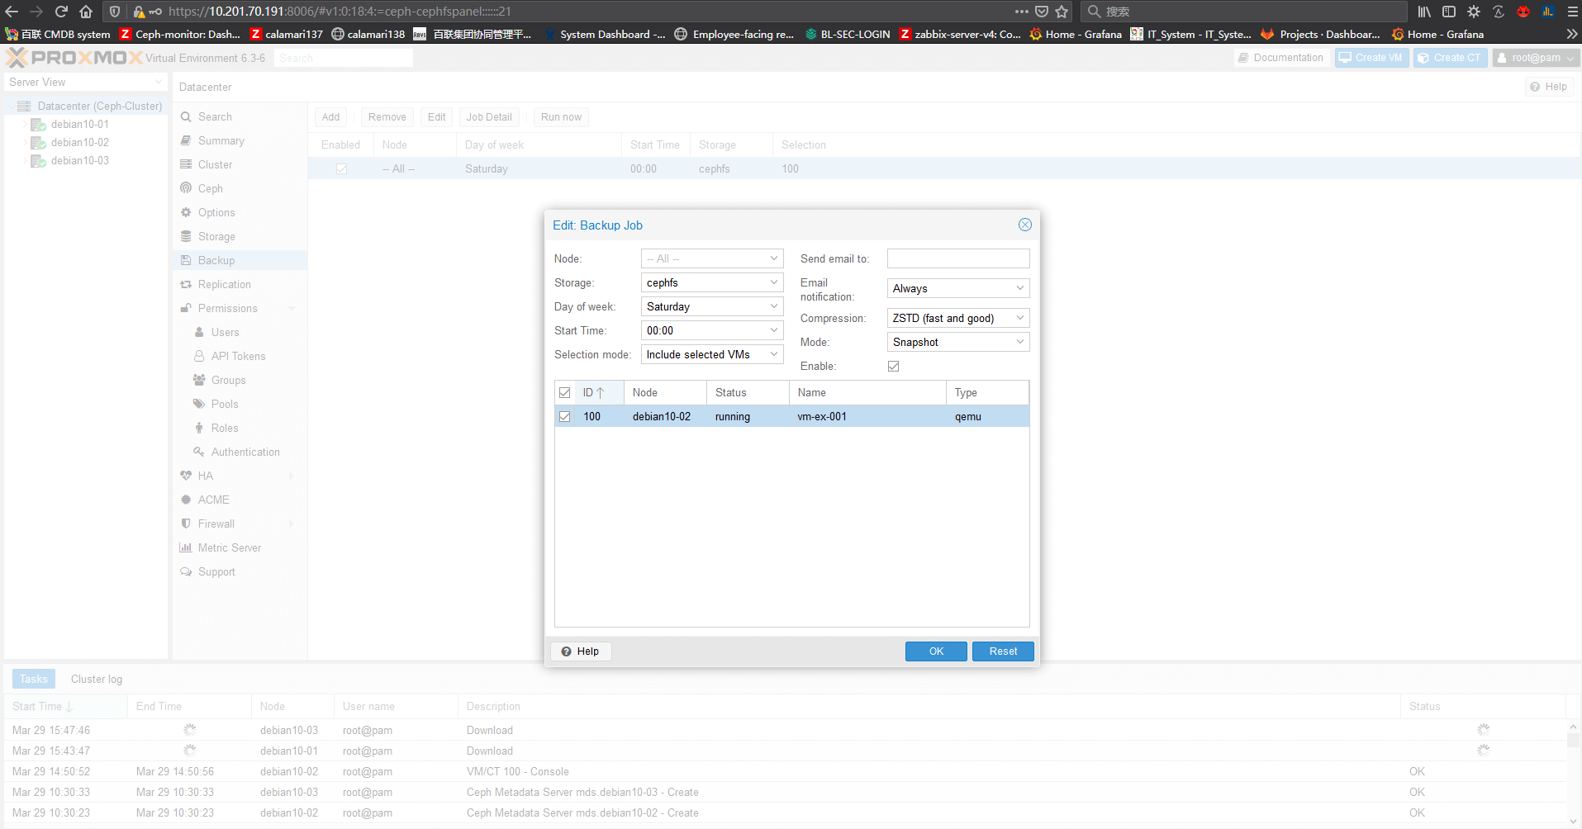Click Create CT button
The height and width of the screenshot is (829, 1582).
click(1450, 58)
